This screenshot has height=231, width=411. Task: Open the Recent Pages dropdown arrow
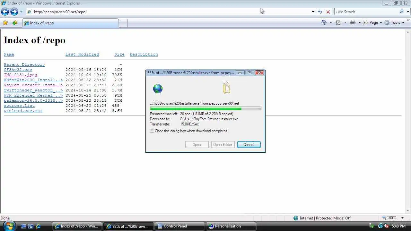tap(21, 12)
